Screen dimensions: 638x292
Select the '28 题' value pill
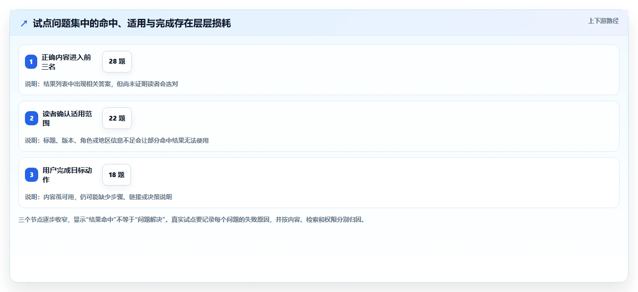[117, 62]
